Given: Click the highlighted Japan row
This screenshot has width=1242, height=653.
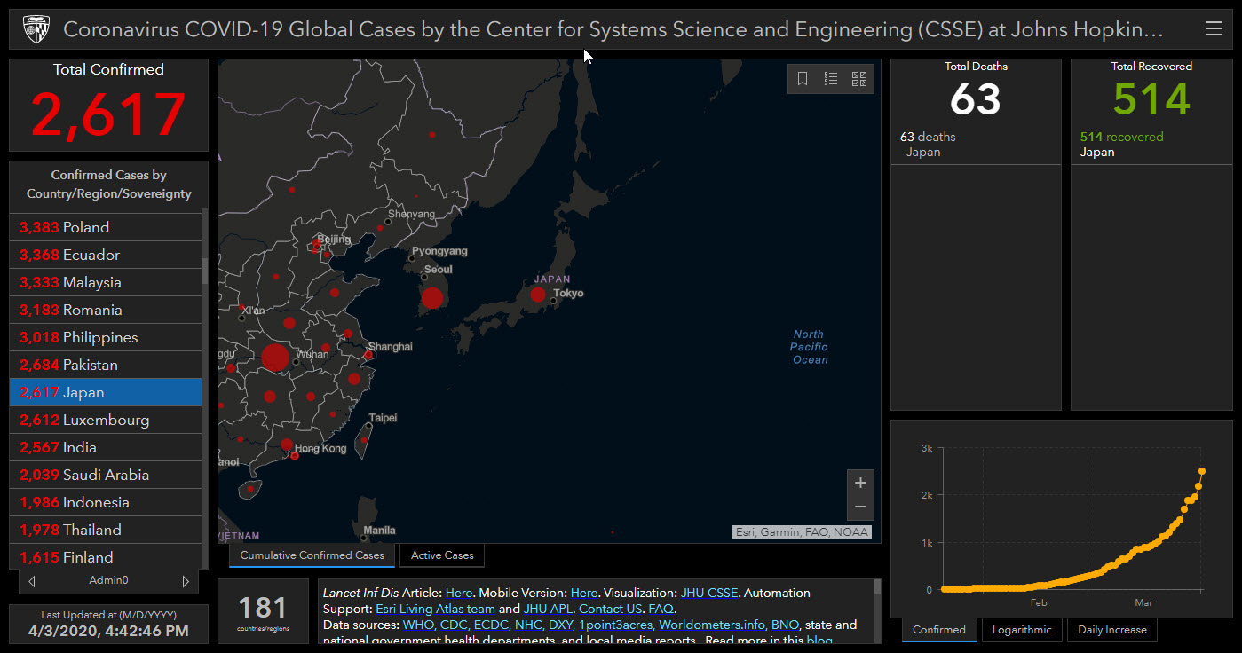Looking at the screenshot, I should point(106,392).
